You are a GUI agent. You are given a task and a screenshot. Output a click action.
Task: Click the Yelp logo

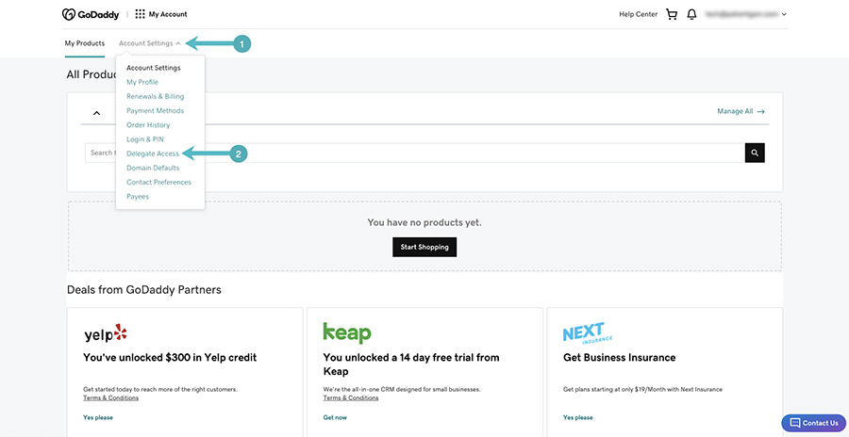point(105,333)
